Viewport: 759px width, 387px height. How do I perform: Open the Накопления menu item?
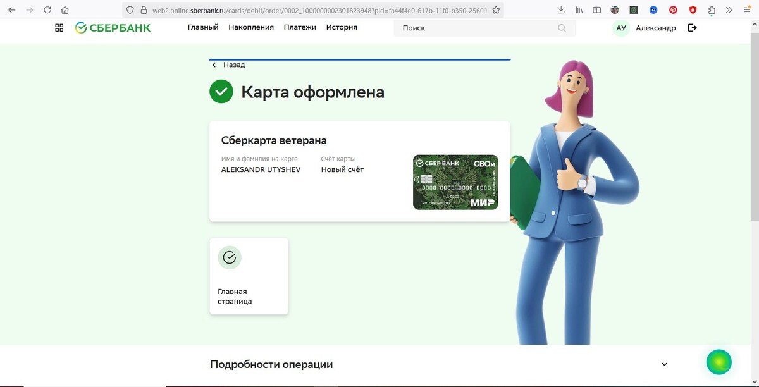coord(251,27)
